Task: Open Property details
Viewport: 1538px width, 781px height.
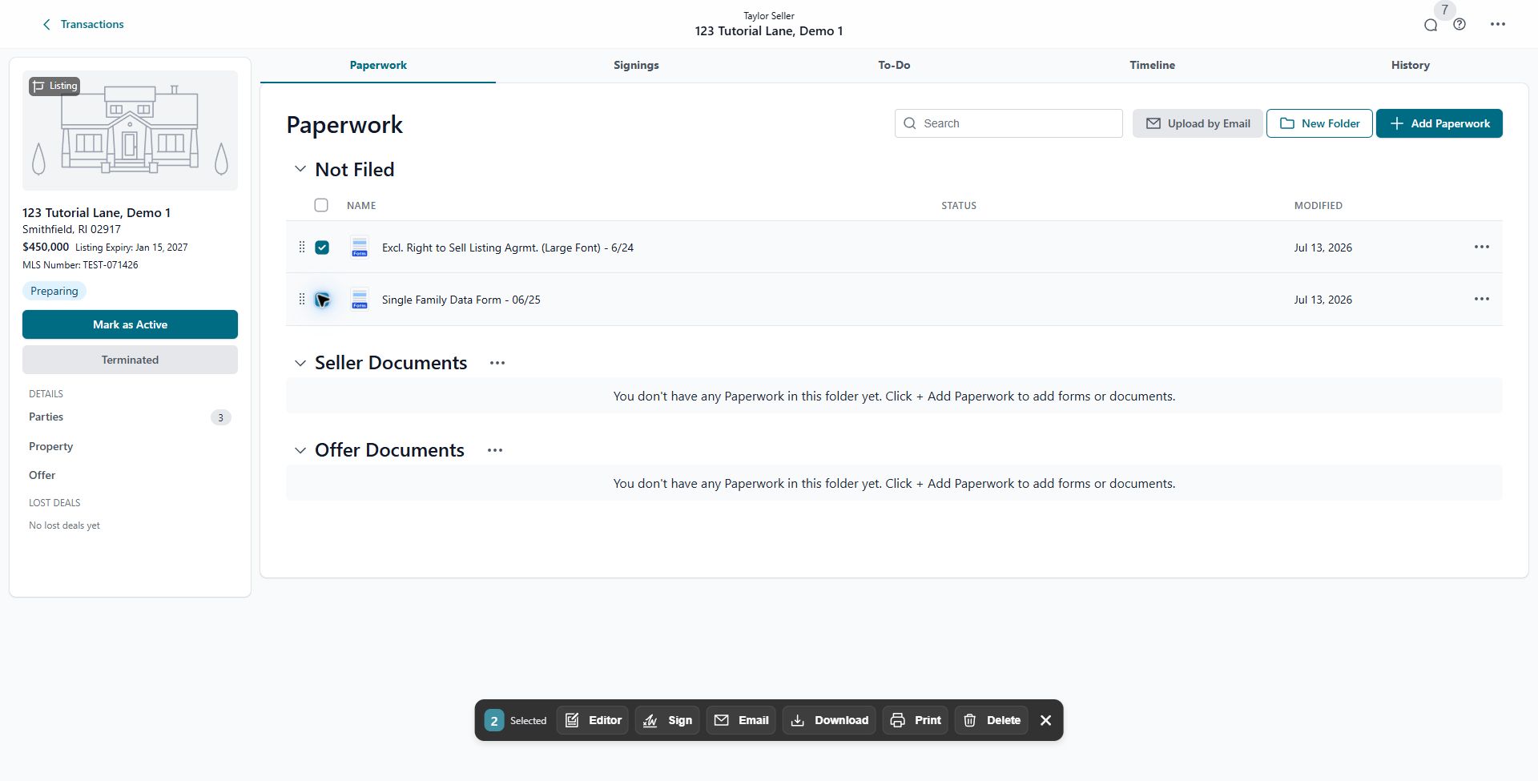Action: tap(51, 446)
